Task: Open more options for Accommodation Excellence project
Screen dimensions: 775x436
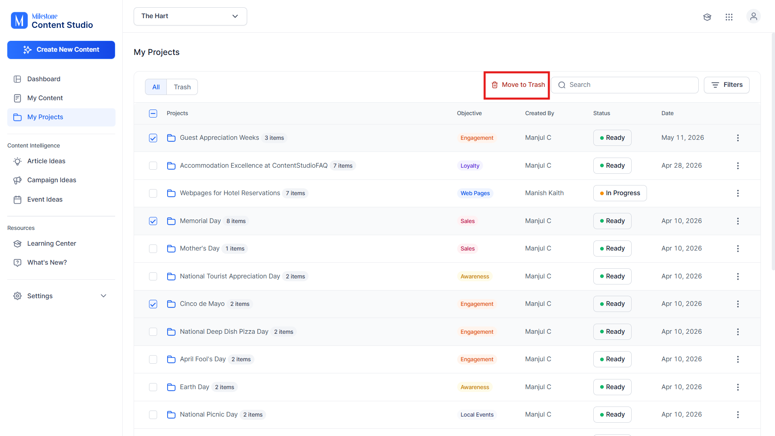Action: (738, 166)
